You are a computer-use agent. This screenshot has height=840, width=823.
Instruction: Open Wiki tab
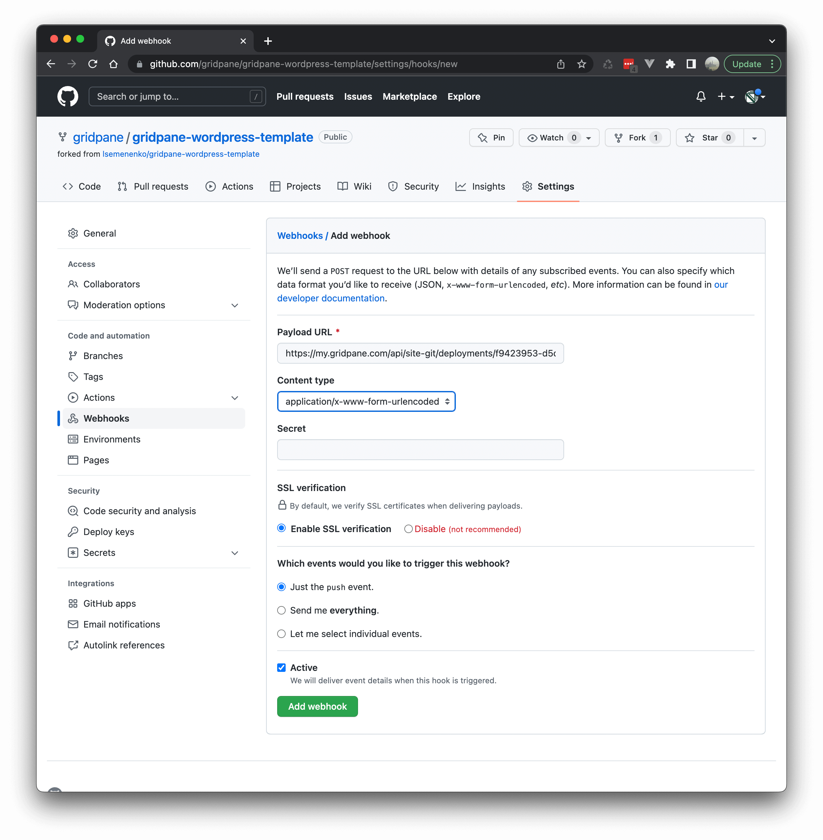[354, 187]
